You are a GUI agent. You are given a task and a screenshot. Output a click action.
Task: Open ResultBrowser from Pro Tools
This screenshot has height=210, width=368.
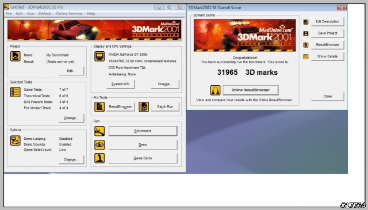point(120,107)
